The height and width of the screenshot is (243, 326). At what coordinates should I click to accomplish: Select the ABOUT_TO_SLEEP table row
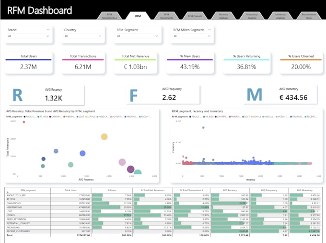click(x=163, y=195)
